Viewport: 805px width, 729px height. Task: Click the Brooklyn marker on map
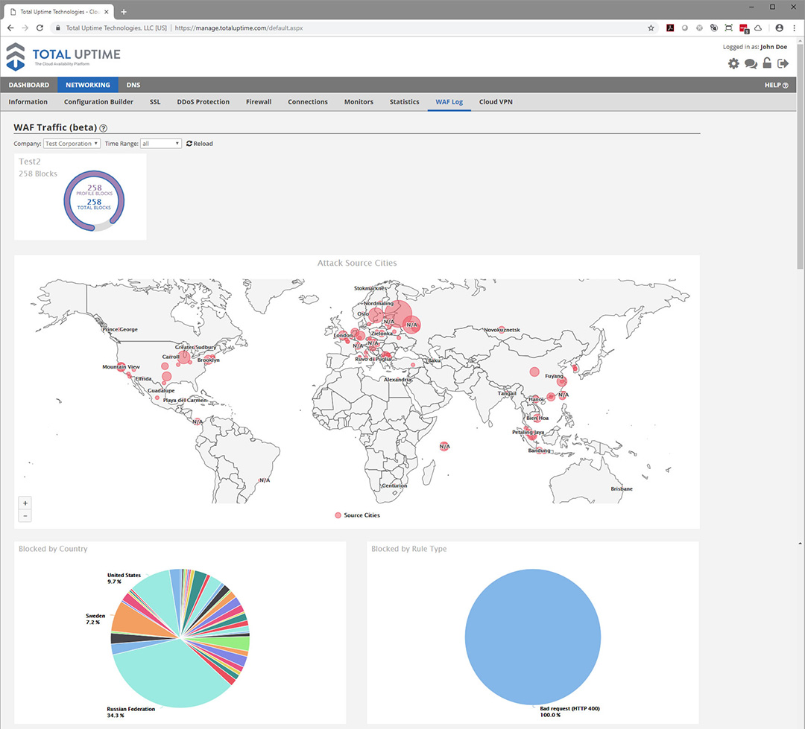pyautogui.click(x=209, y=360)
